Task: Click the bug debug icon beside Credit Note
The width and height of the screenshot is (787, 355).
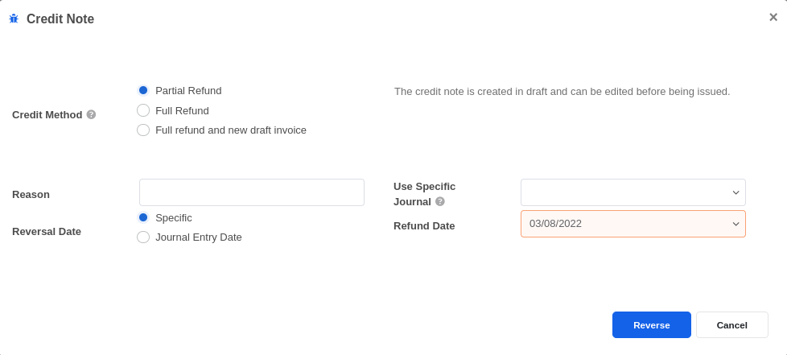Action: [x=14, y=19]
